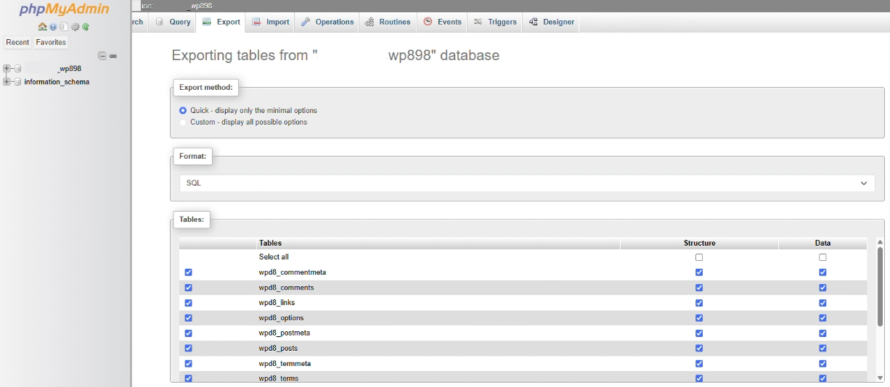Open the Favorites tables list
890x387 pixels.
51,42
